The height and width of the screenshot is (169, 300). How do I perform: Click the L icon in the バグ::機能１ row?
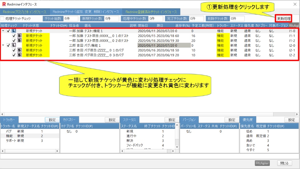pyautogui.click(x=14, y=45)
